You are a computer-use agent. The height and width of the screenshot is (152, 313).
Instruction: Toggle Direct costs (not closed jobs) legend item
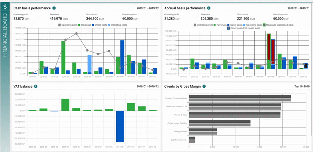click(x=243, y=28)
